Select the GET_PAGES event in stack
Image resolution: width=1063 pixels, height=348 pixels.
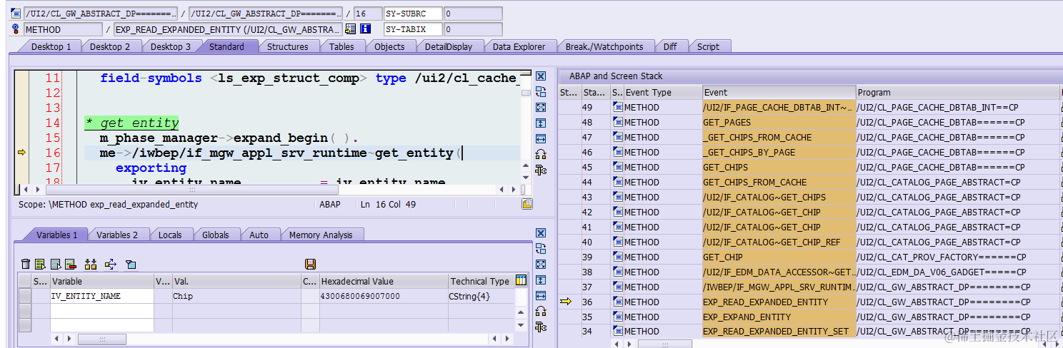779,122
